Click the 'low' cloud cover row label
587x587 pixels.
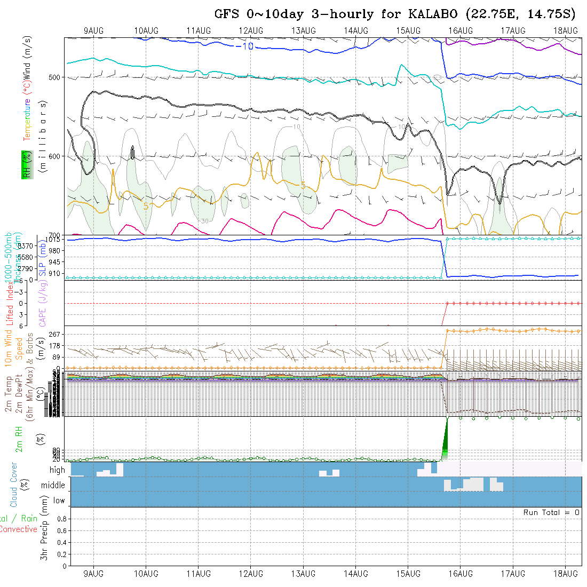tap(59, 501)
